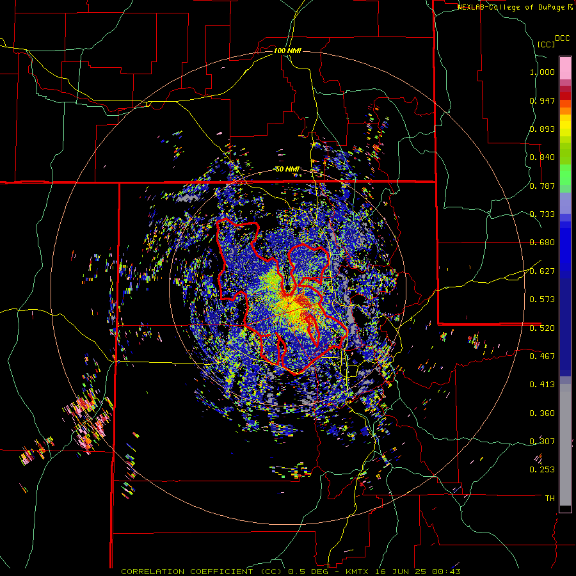The image size is (576, 576).
Task: Select the 1.000 scale value
Action: 542,72
